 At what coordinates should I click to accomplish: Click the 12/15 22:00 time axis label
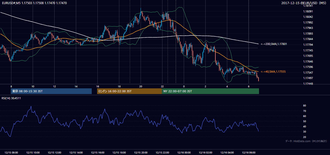pyautogui.click(x=162, y=153)
